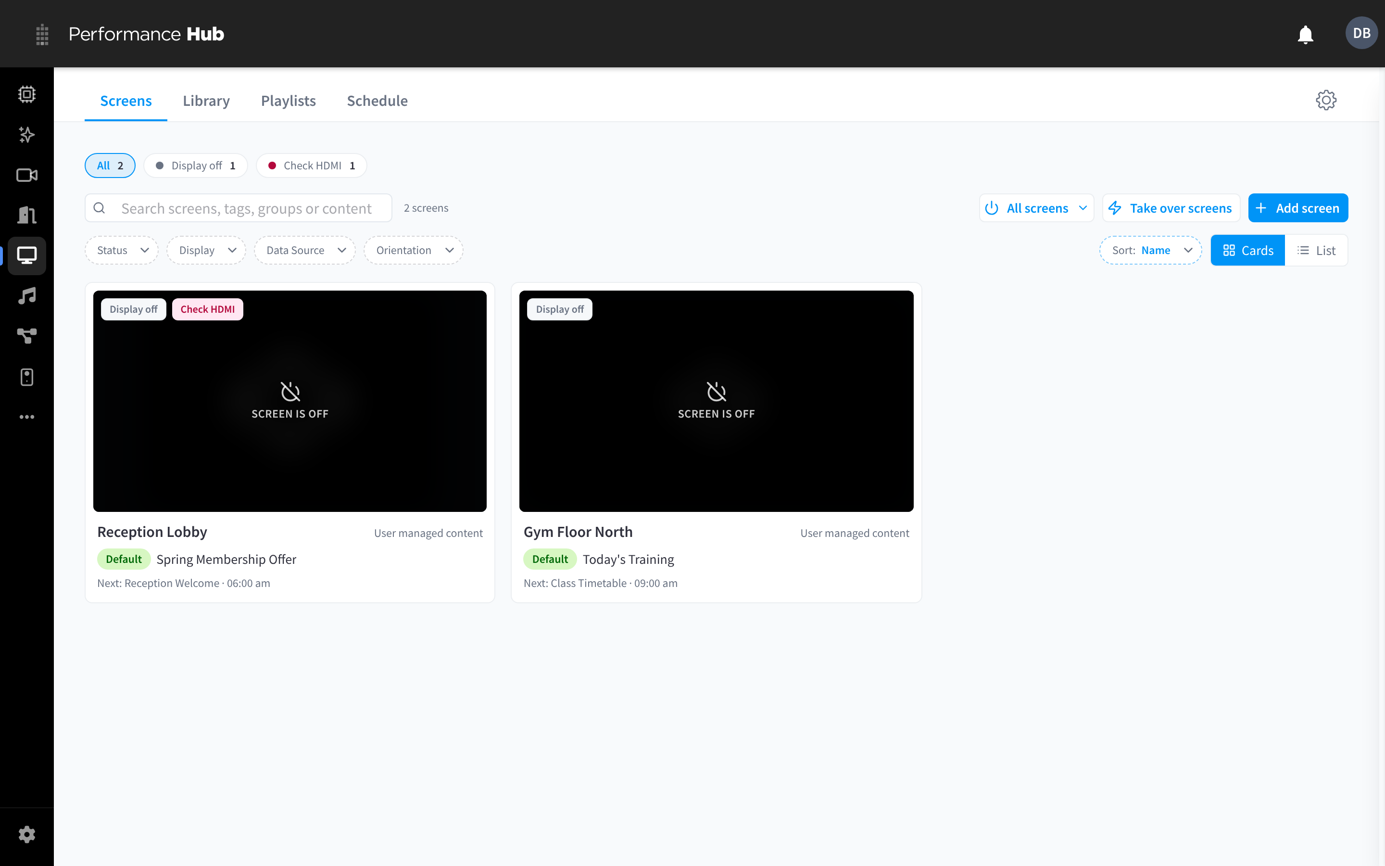Open the speaker device icon in sidebar
The width and height of the screenshot is (1385, 866).
tap(27, 377)
